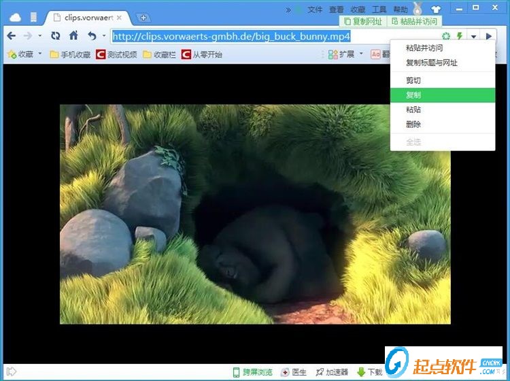The image size is (510, 381).
Task: Expand the undo history dropdown arrow
Action: [104, 36]
